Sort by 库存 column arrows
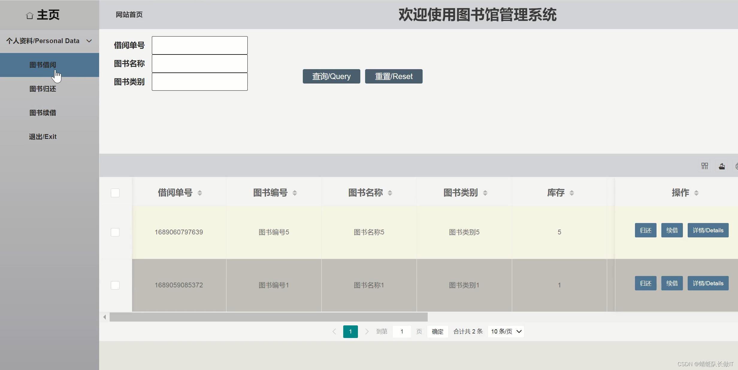The image size is (738, 370). click(x=572, y=193)
